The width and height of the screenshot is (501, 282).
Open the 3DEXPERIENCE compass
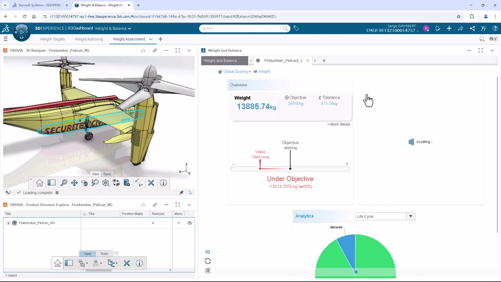(21, 32)
